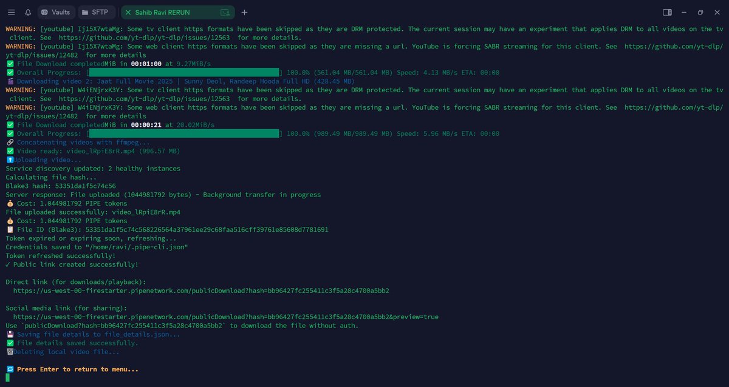Switch to the Vaults tab
The image size is (729, 387).
point(56,12)
